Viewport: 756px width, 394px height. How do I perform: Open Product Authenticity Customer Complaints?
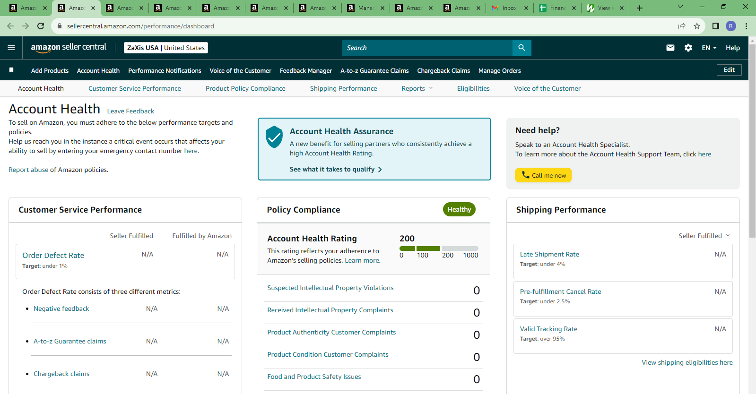pyautogui.click(x=331, y=332)
